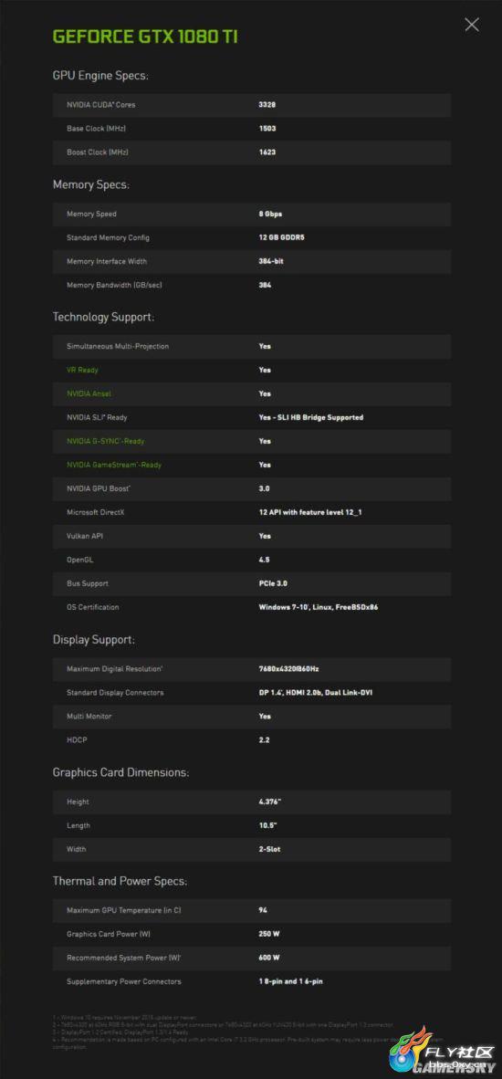Image resolution: width=502 pixels, height=1079 pixels.
Task: Select the NVIDIA SLI Ready row
Action: (252, 418)
